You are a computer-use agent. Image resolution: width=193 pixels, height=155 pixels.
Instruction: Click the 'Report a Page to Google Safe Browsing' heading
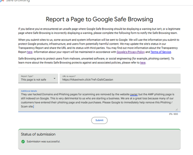[99, 19]
